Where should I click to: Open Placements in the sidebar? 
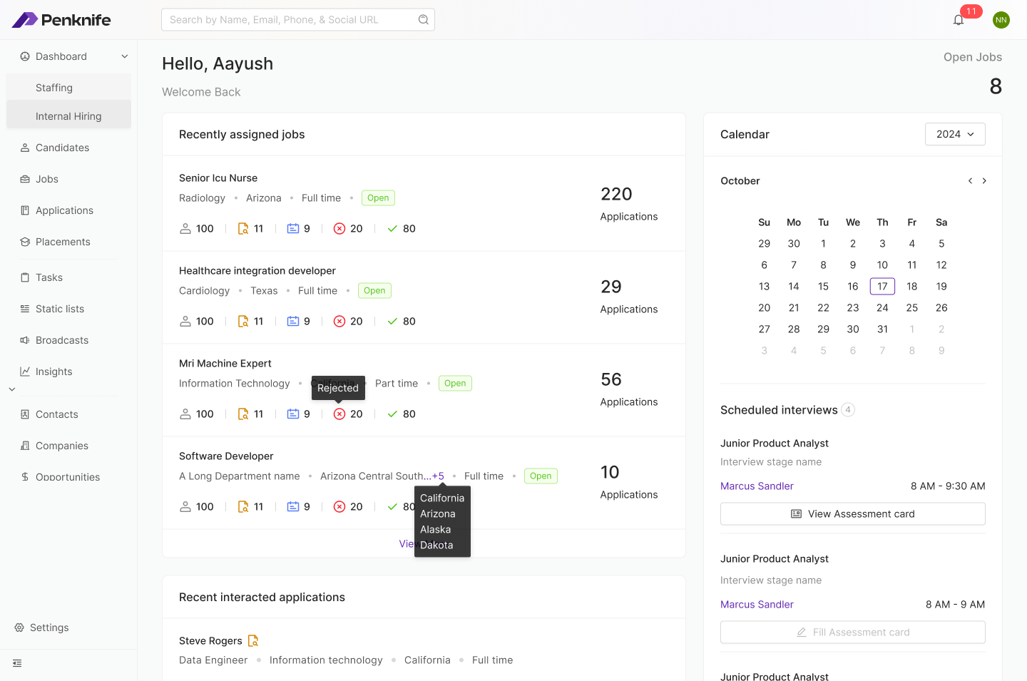coord(63,242)
